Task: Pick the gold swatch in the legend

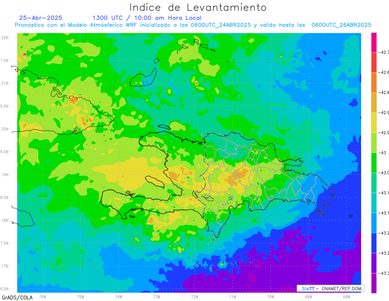Action: (x=374, y=103)
